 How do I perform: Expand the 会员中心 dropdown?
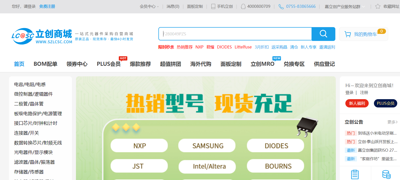click(149, 7)
